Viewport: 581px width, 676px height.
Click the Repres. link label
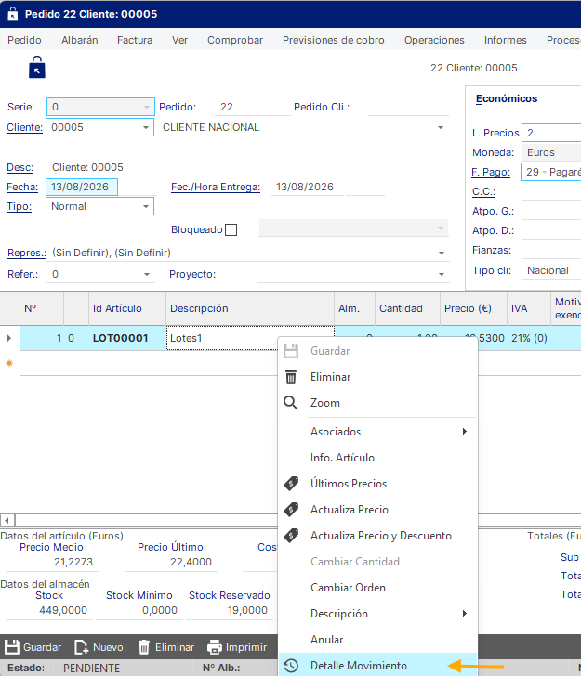(x=27, y=253)
